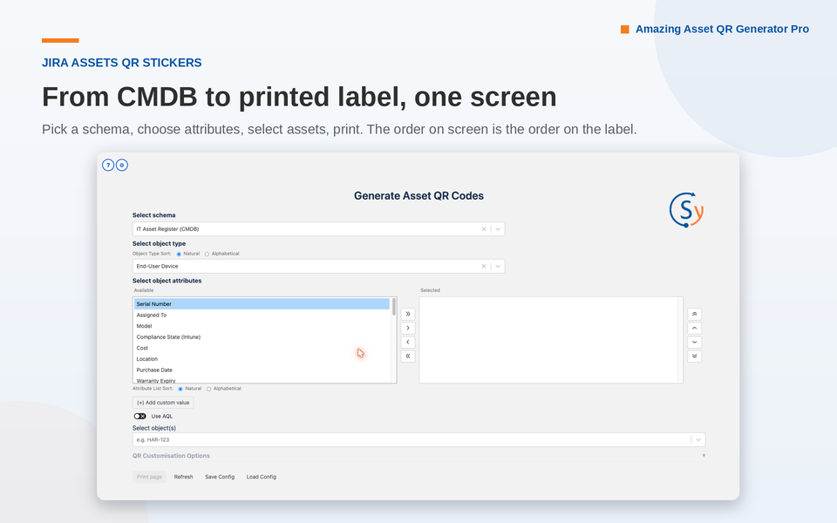Select Alphabetical for Object Type Sort
Viewport: 837px width, 523px height.
point(208,254)
